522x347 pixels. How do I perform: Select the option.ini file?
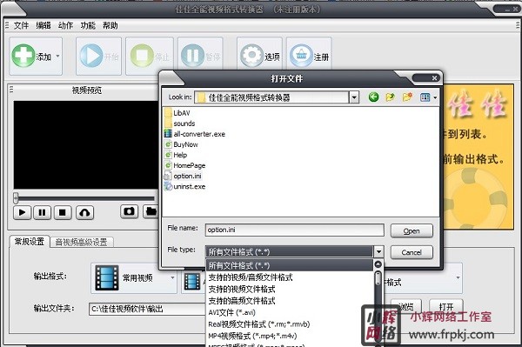pyautogui.click(x=187, y=176)
